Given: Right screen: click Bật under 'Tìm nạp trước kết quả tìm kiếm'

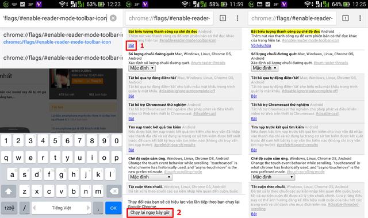Looking at the screenshot, I should point(254,150).
